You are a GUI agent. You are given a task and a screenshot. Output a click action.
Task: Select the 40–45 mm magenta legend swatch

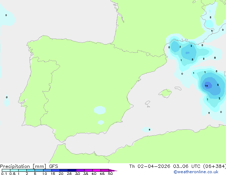(x=97, y=170)
